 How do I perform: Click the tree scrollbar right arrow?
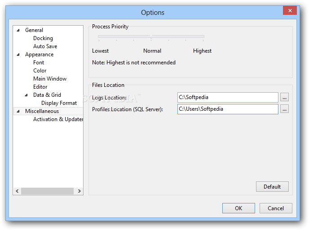(79, 191)
